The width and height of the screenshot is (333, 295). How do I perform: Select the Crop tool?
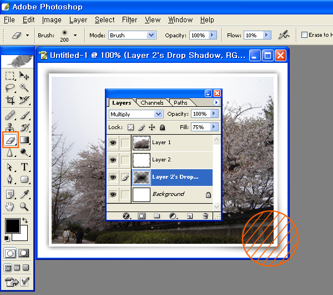click(x=10, y=100)
